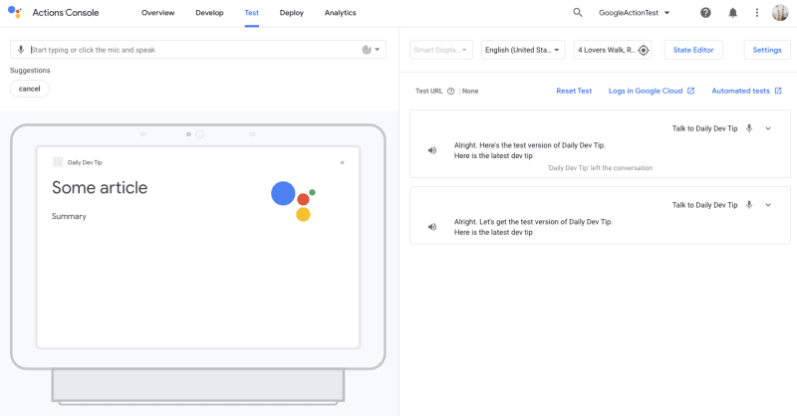
Task: Play audio of the first response
Action: click(432, 150)
